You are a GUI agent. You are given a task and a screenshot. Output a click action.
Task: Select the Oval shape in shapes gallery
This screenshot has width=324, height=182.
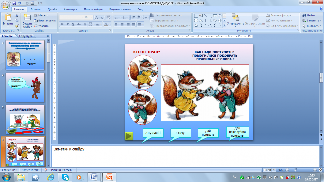(x=220, y=16)
